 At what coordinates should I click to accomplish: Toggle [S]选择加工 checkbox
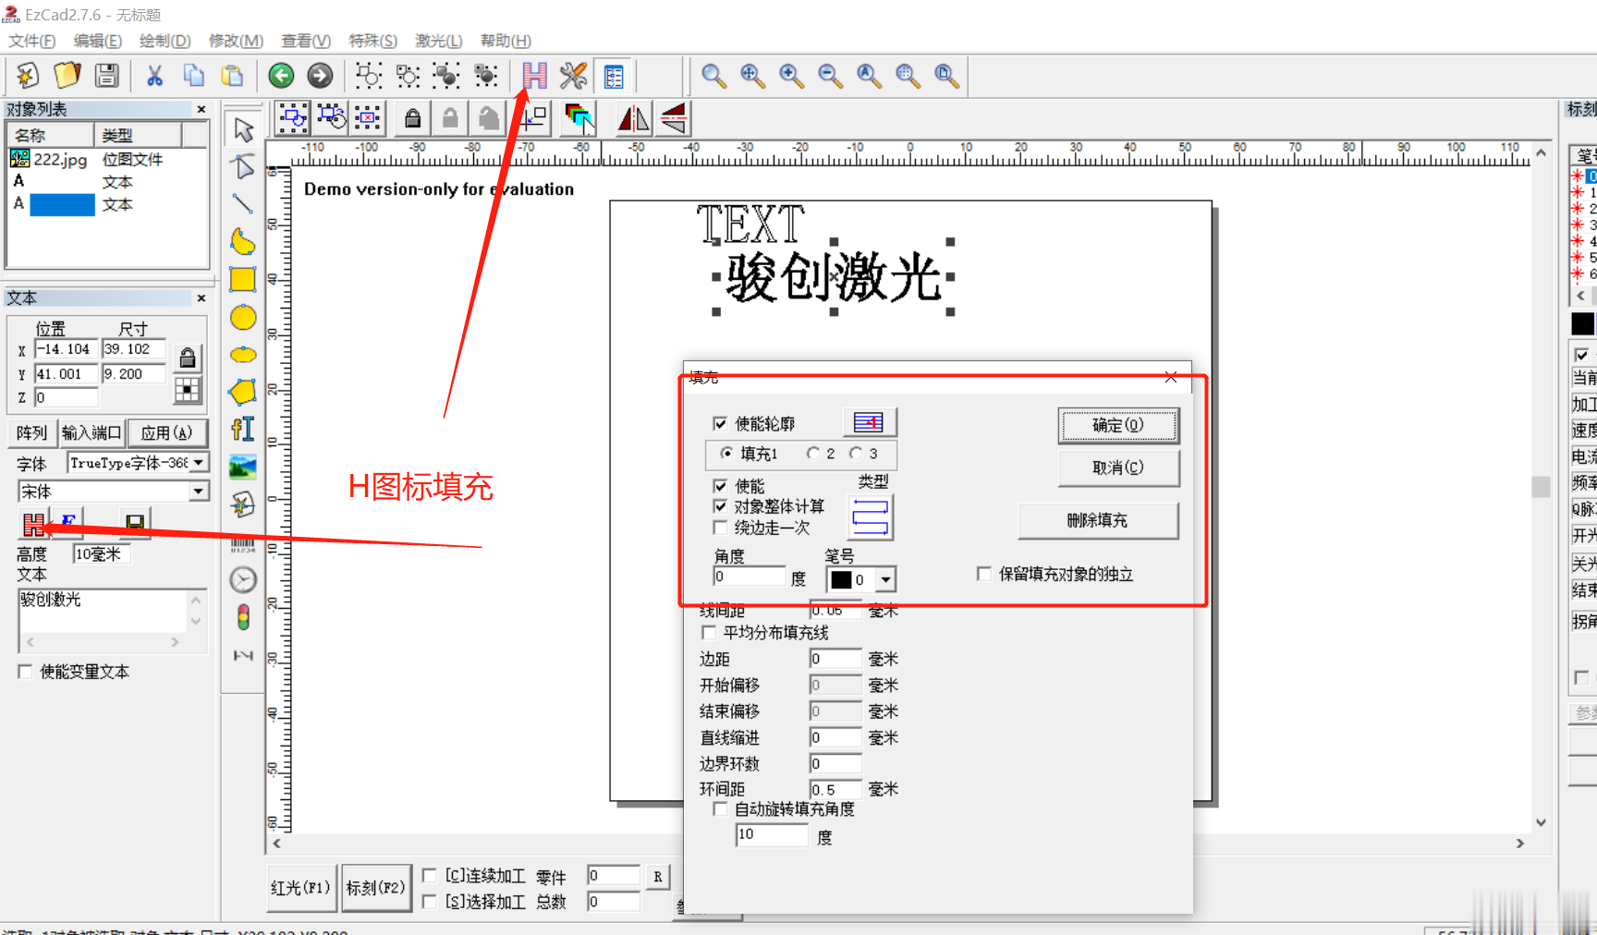coord(429,901)
